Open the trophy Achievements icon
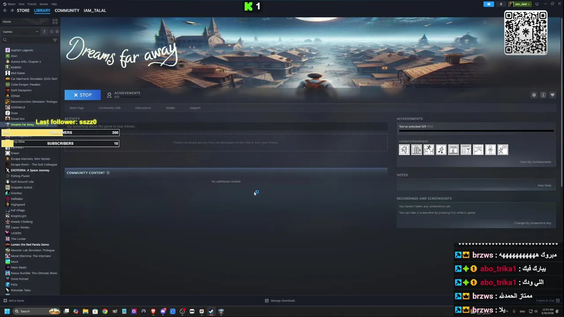The image size is (564, 317). [x=109, y=95]
